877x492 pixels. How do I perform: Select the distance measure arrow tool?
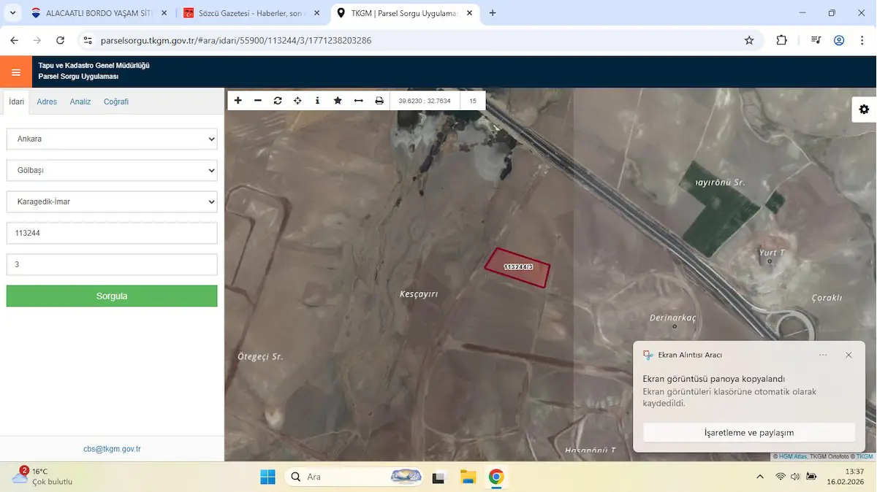click(x=358, y=101)
